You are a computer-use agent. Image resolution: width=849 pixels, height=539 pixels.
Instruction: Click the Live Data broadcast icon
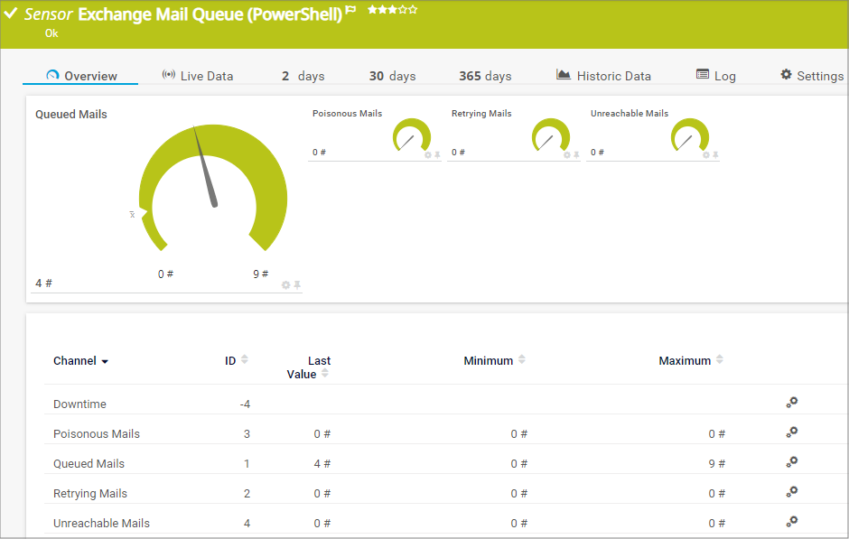170,75
